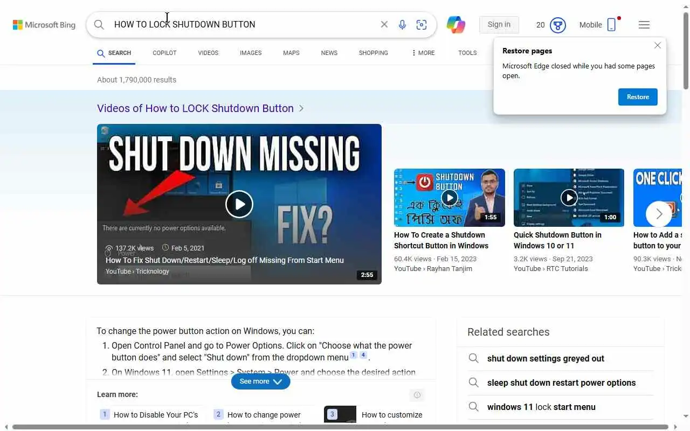Switch to the Images tab

click(251, 53)
